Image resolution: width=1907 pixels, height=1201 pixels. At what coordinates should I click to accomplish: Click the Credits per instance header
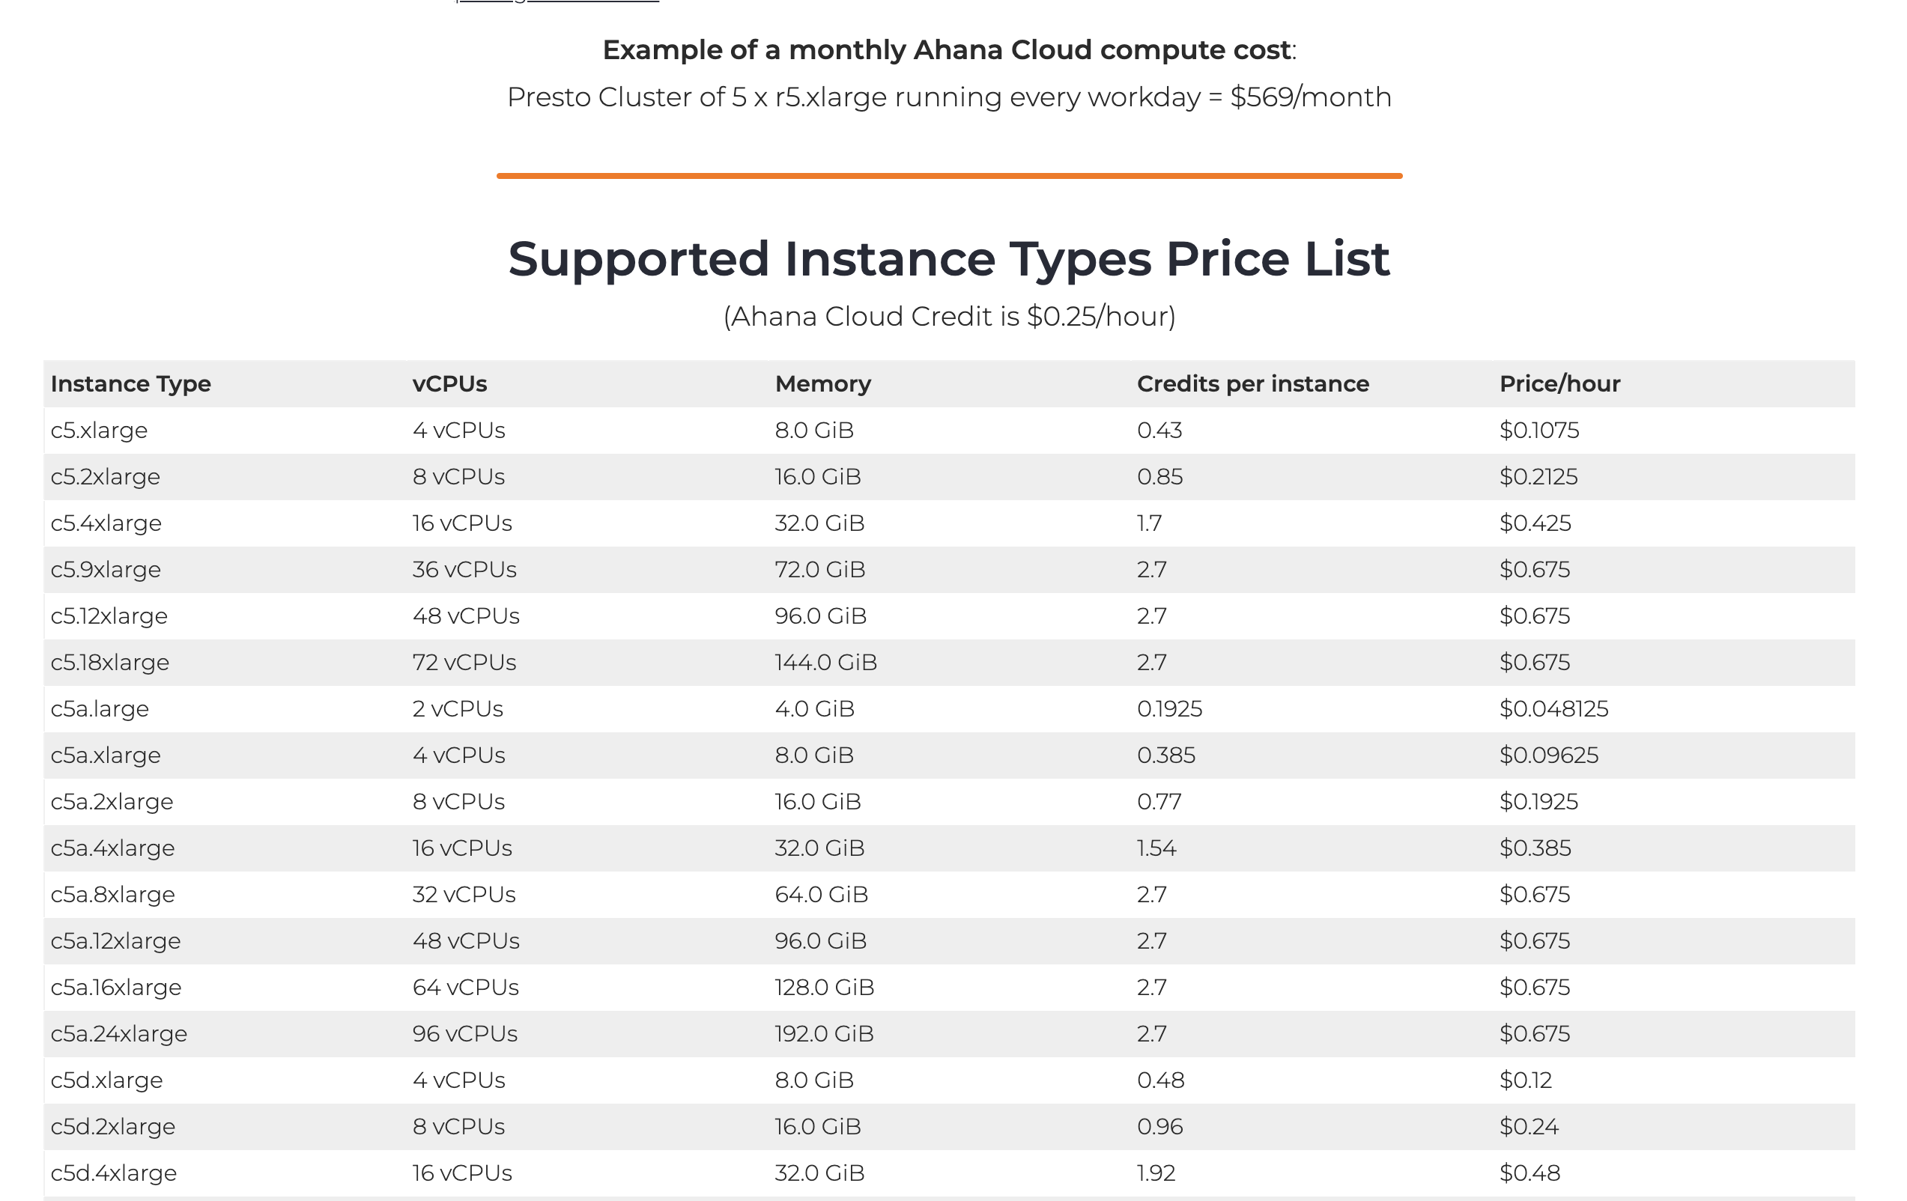(x=1252, y=384)
